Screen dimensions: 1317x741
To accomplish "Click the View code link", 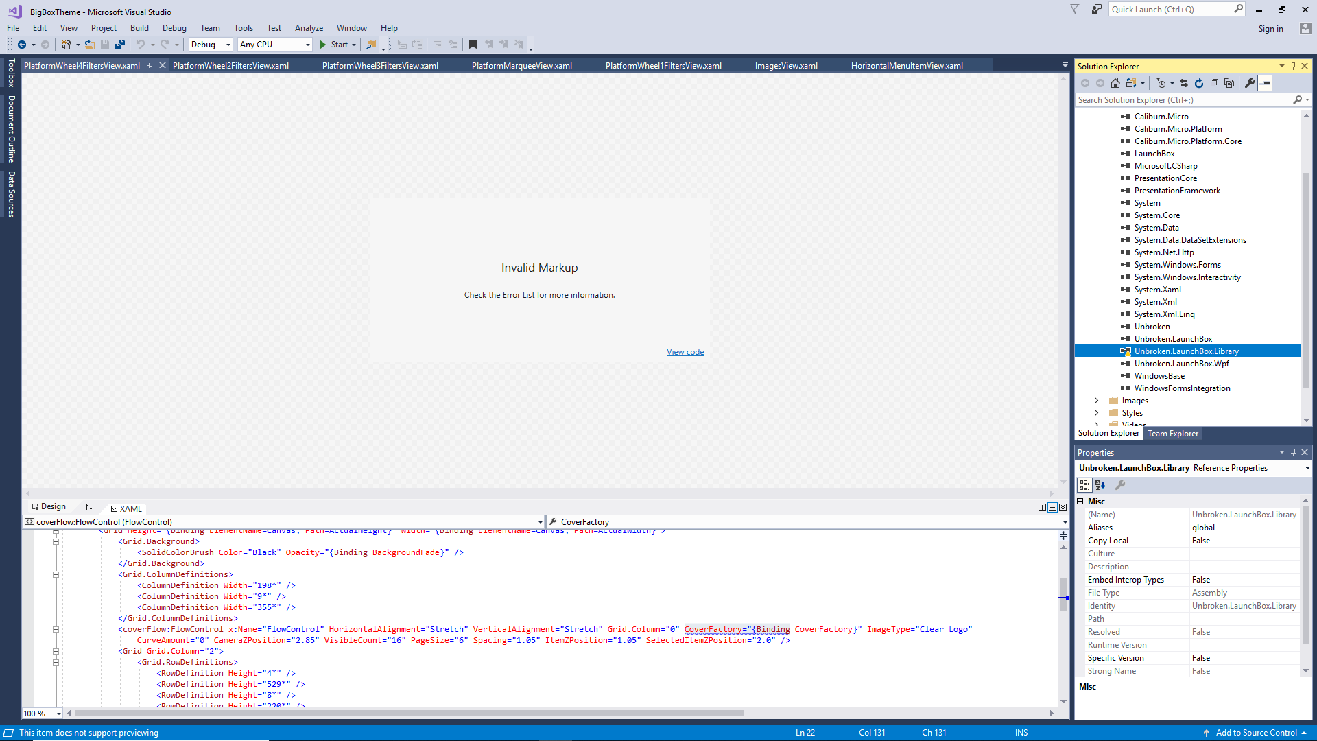I will (x=685, y=352).
